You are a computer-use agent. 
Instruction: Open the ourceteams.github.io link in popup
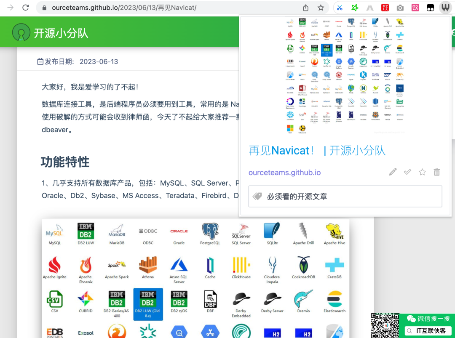(x=284, y=173)
